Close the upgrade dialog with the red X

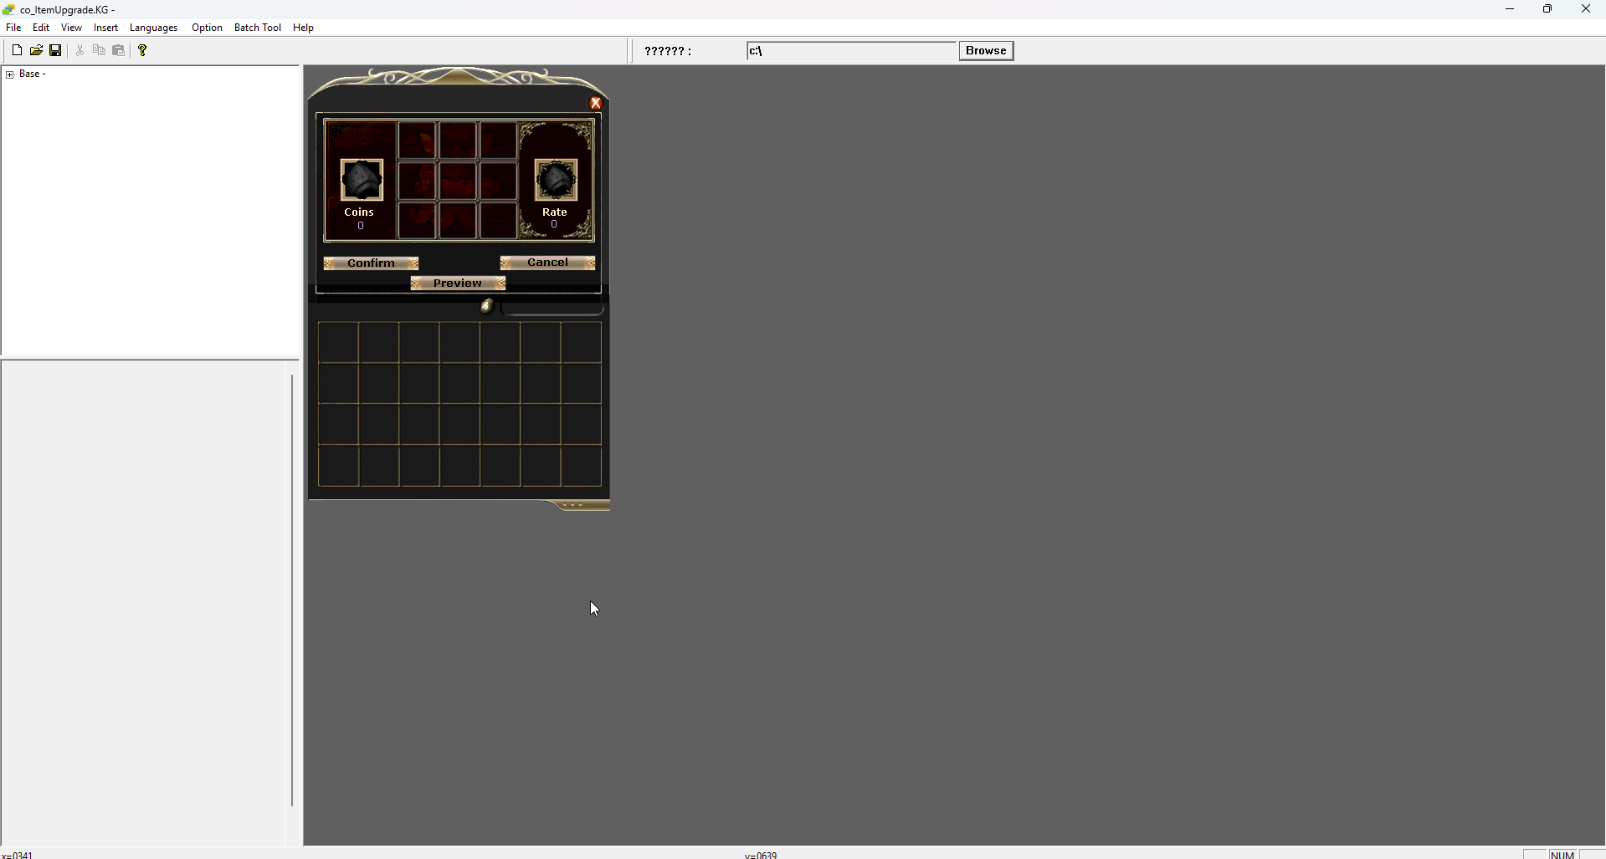point(595,102)
